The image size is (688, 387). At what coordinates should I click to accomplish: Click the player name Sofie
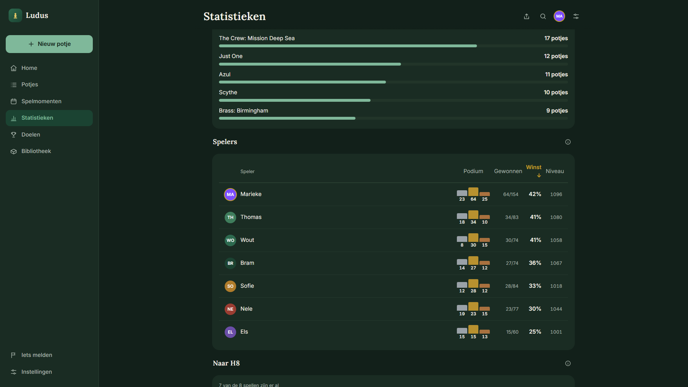247,286
